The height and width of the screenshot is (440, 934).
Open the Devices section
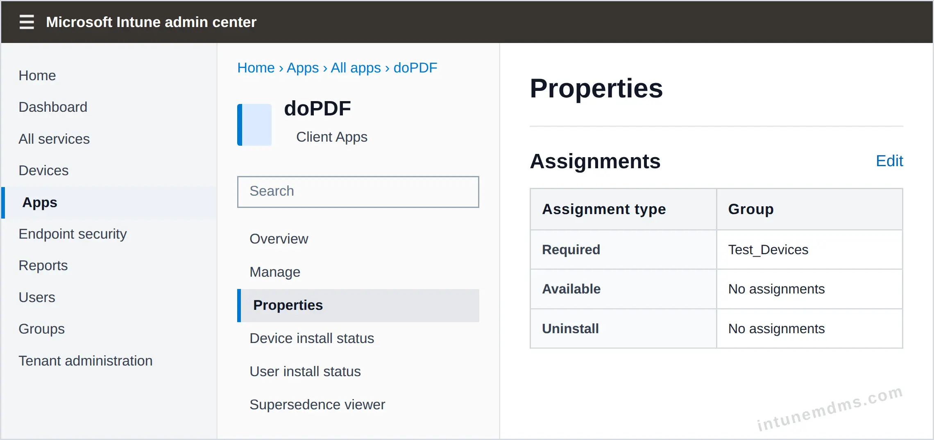43,171
